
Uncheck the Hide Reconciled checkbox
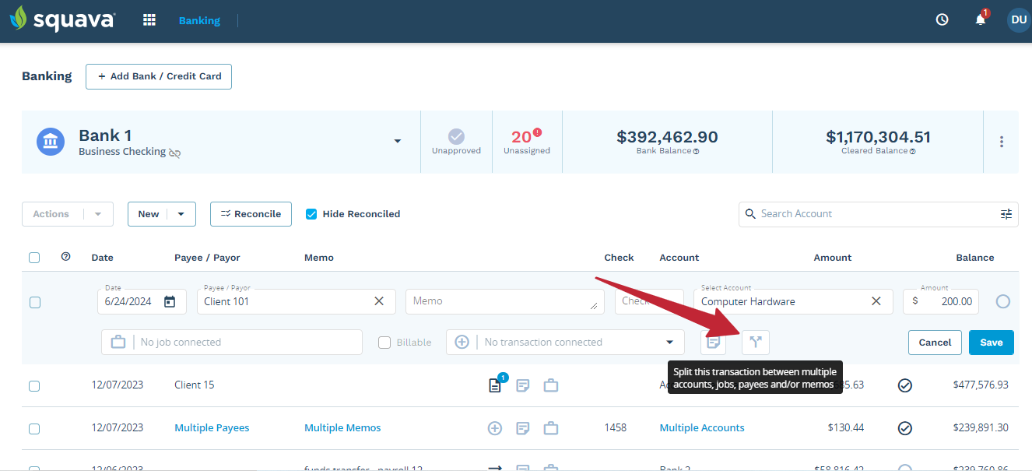pos(311,214)
